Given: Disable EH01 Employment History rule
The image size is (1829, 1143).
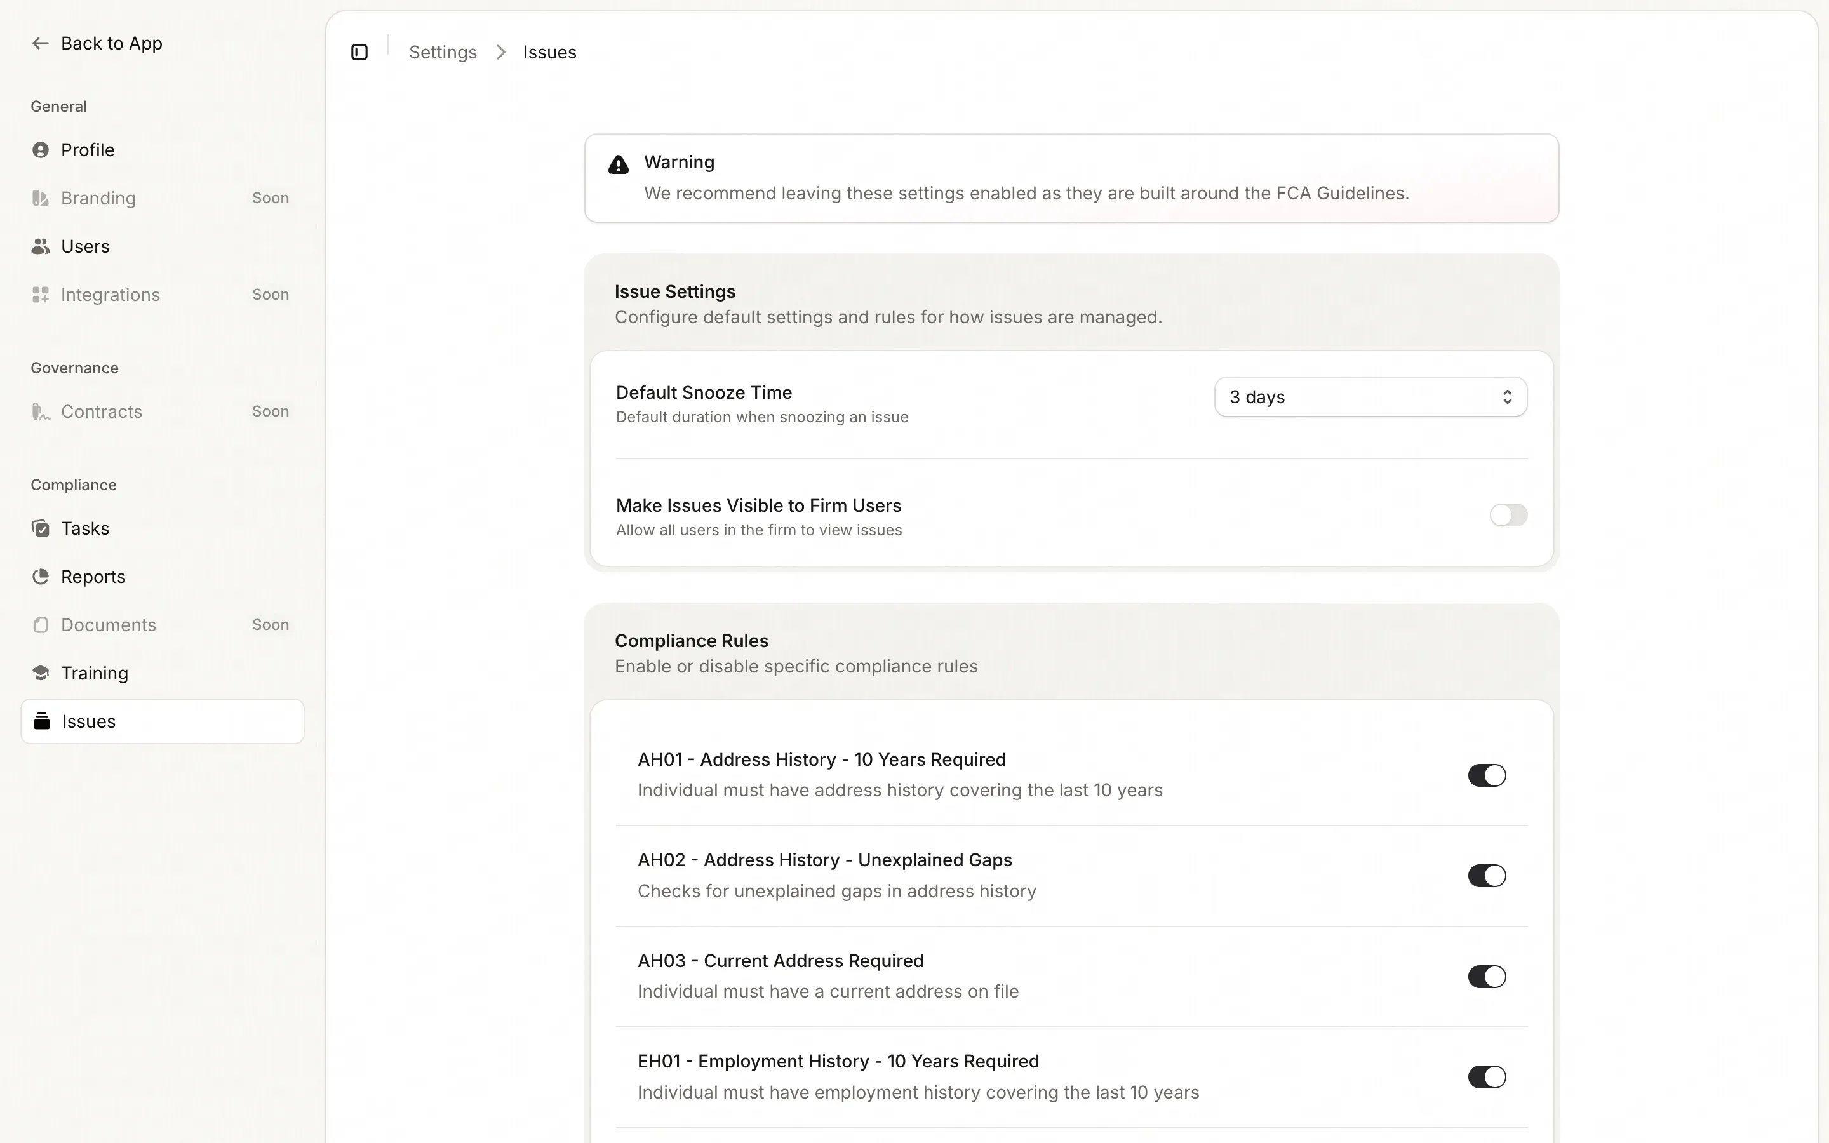Looking at the screenshot, I should click(1486, 1076).
